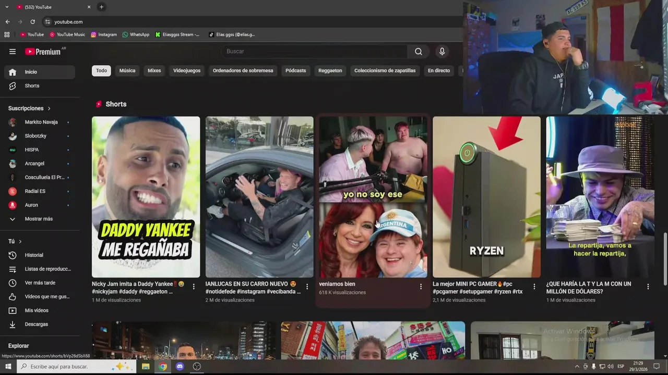Open the Instagram bookmark

pyautogui.click(x=104, y=34)
